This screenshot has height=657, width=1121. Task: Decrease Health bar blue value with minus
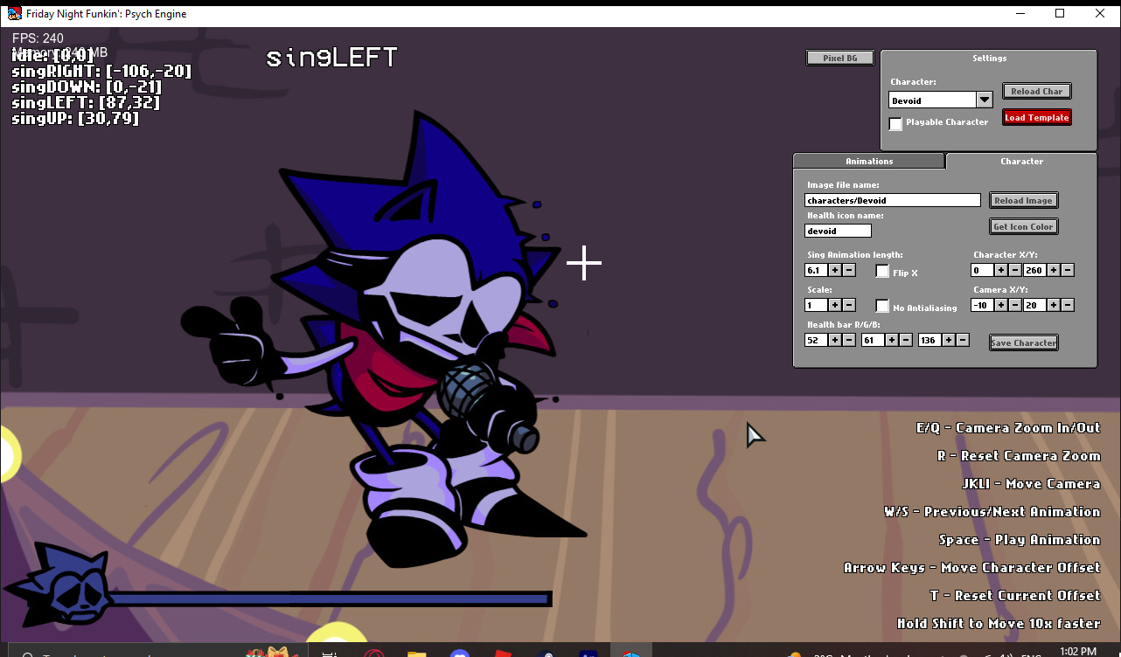963,340
